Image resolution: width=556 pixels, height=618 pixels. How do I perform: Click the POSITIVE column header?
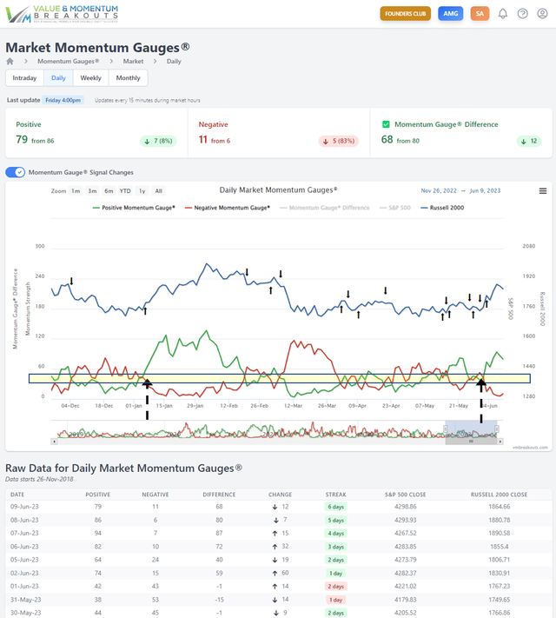(97, 495)
